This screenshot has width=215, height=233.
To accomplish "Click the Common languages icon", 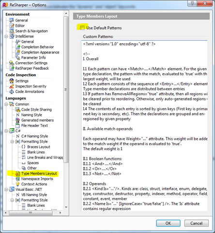I will click(12, 104).
